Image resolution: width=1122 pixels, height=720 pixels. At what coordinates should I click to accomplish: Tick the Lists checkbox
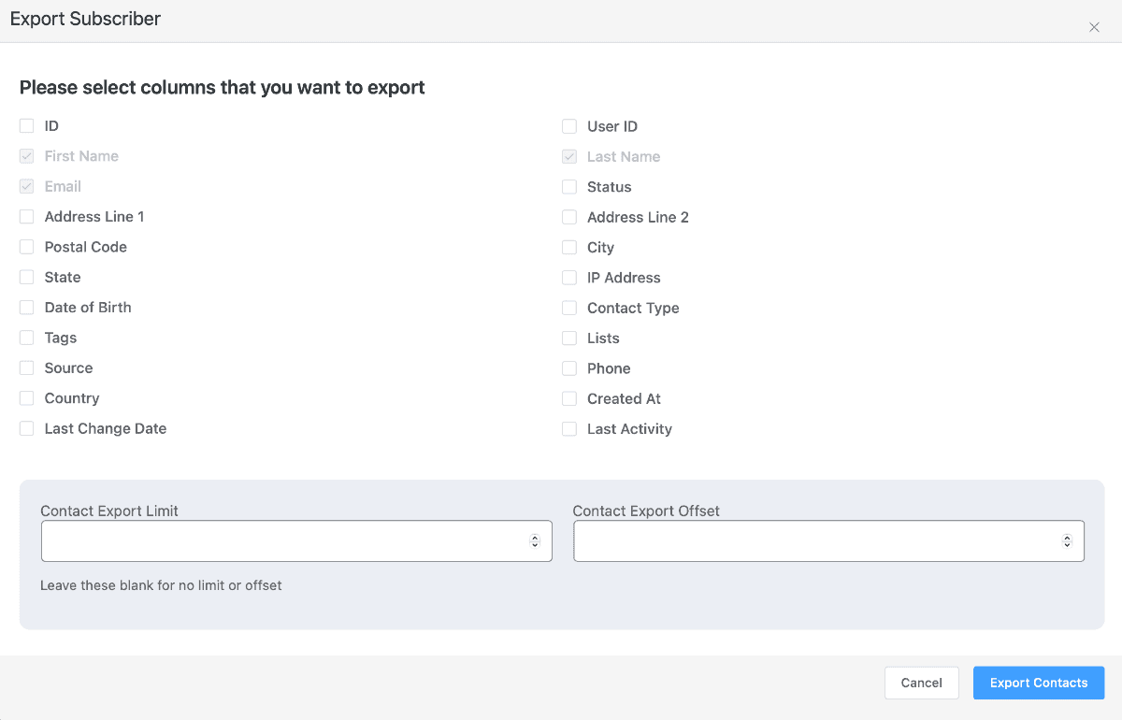coord(569,338)
